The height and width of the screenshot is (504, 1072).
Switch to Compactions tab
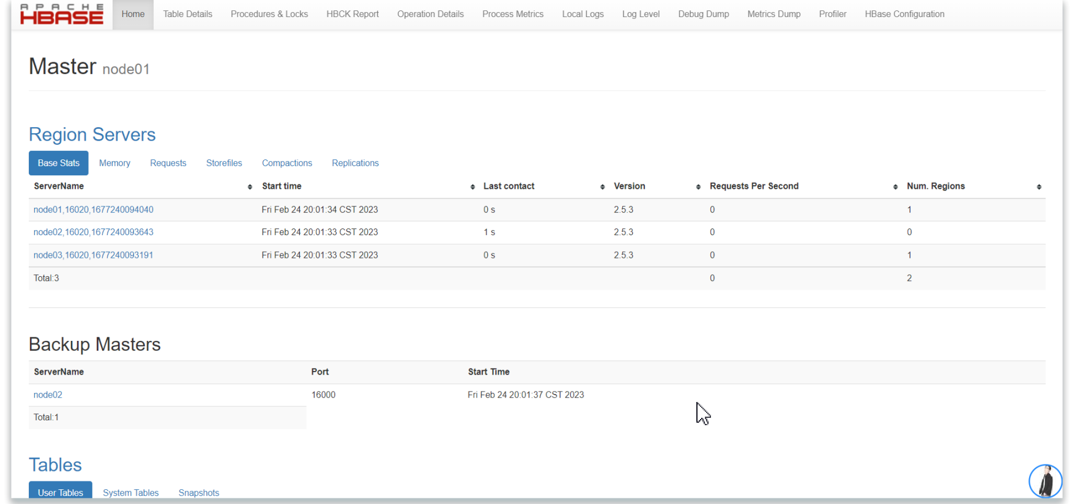click(x=287, y=163)
